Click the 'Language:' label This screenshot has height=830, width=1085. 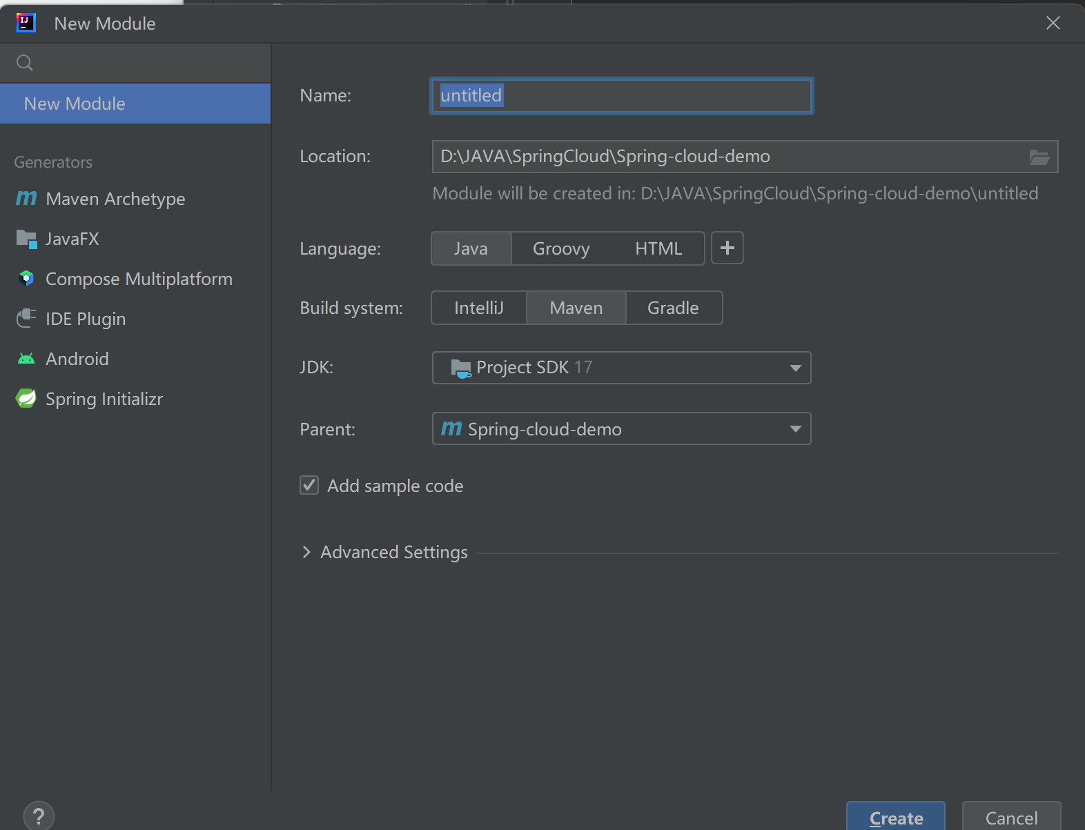(x=340, y=248)
